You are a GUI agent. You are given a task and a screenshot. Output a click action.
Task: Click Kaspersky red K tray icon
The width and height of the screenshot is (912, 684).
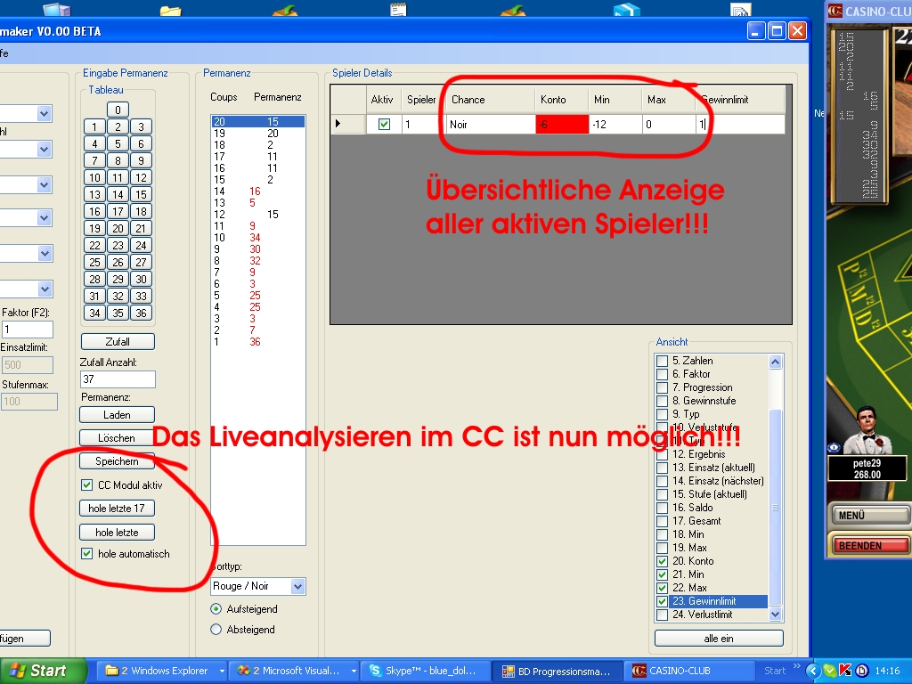845,671
